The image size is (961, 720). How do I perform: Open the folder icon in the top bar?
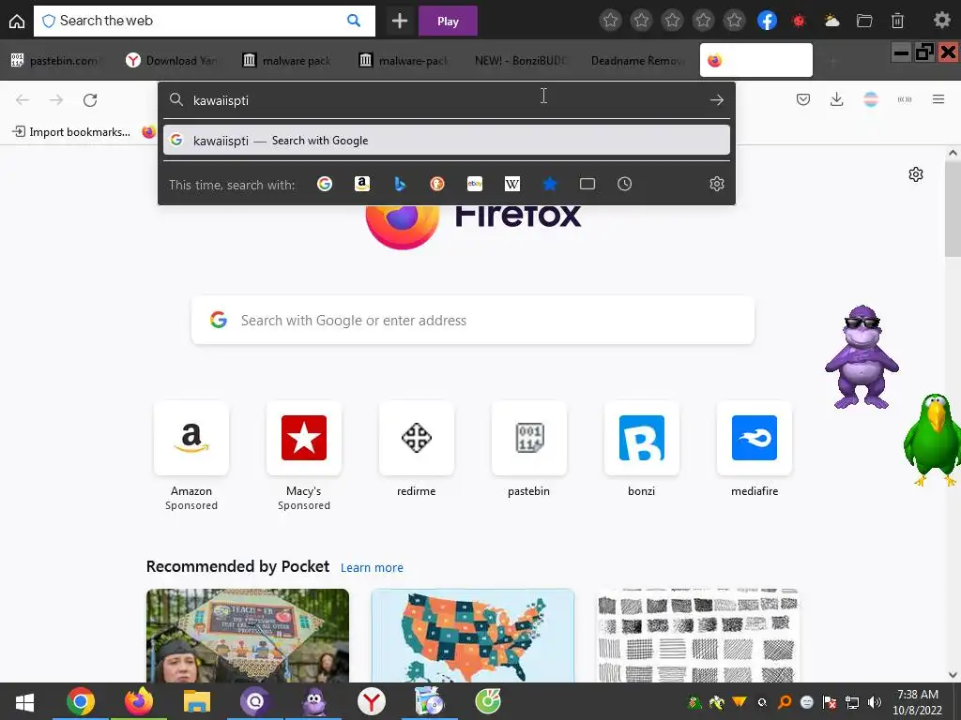tap(864, 21)
